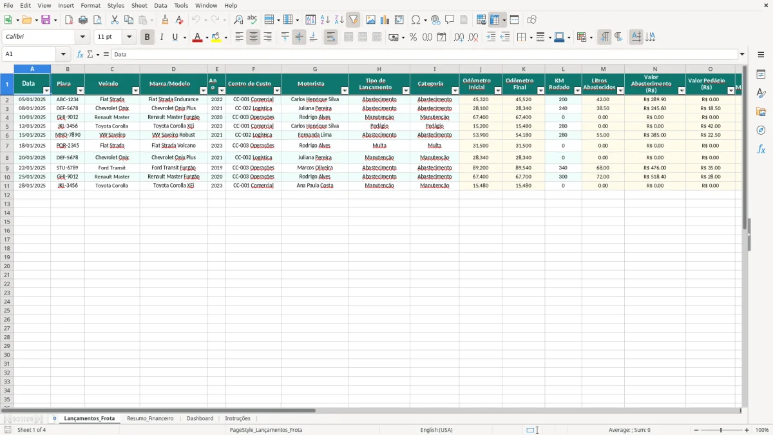
Task: Toggle Italic formatting
Action: coord(161,37)
